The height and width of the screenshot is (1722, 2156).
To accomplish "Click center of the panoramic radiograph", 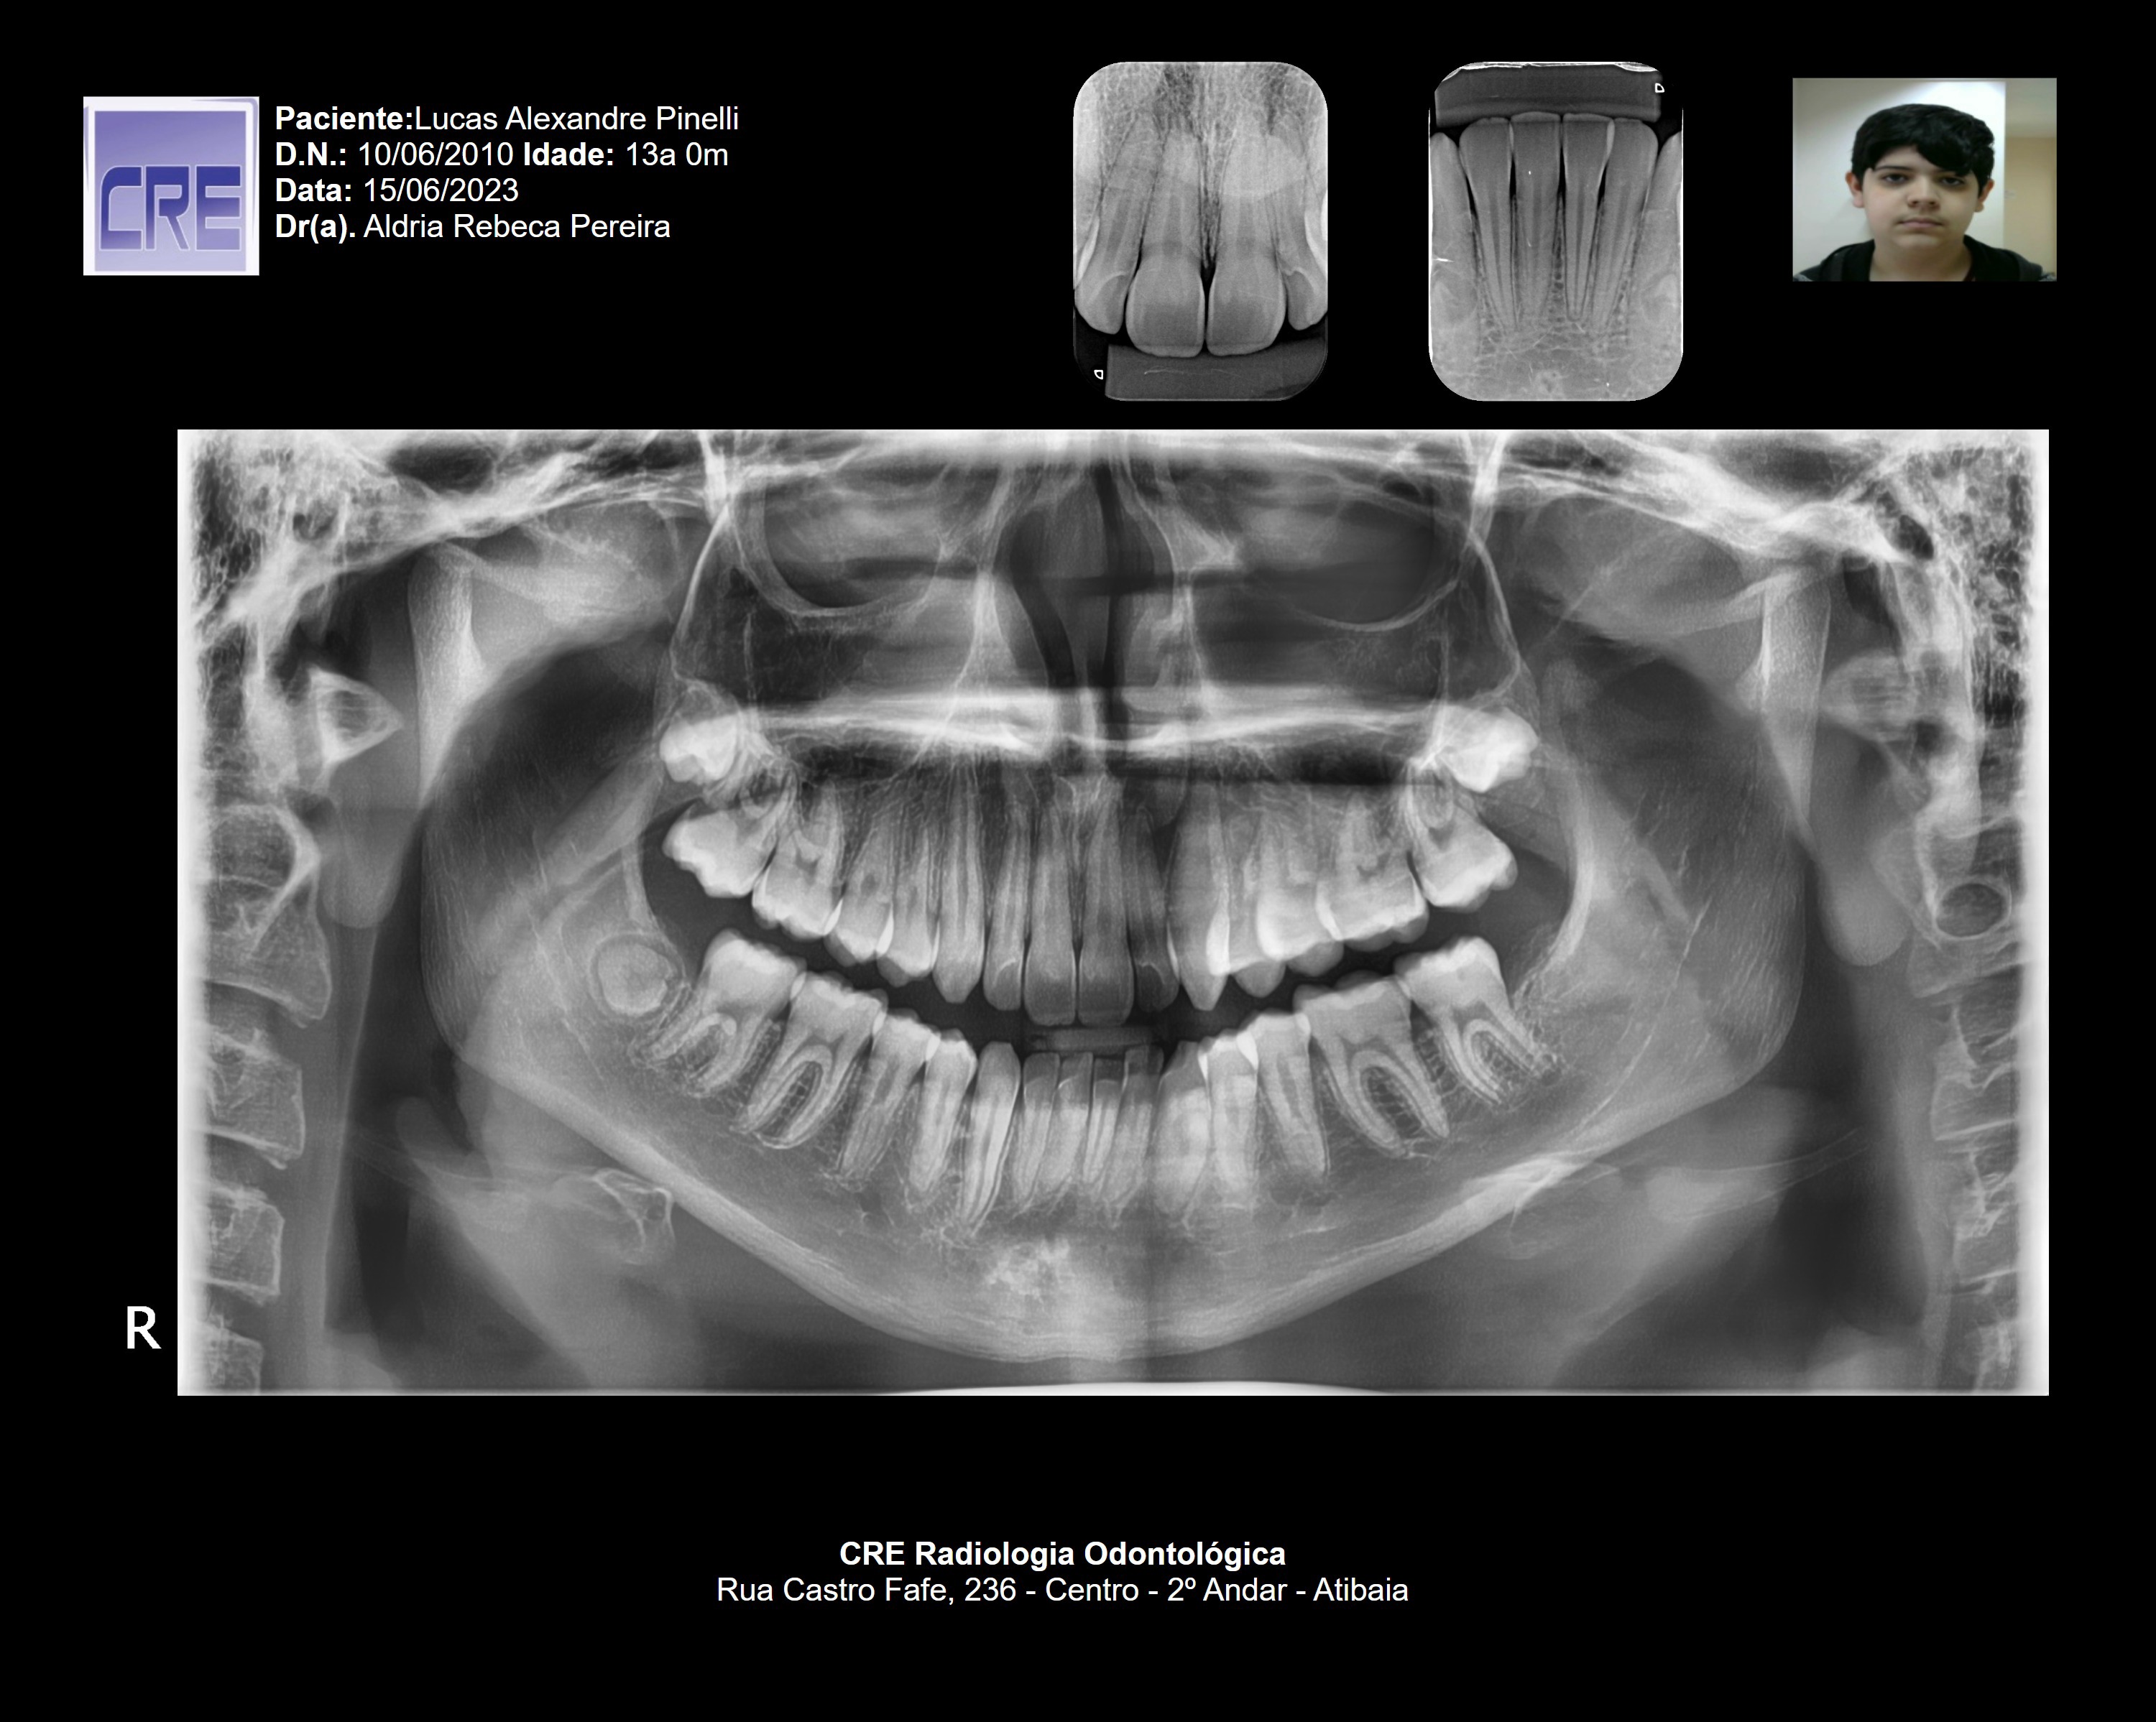I will (1112, 912).
